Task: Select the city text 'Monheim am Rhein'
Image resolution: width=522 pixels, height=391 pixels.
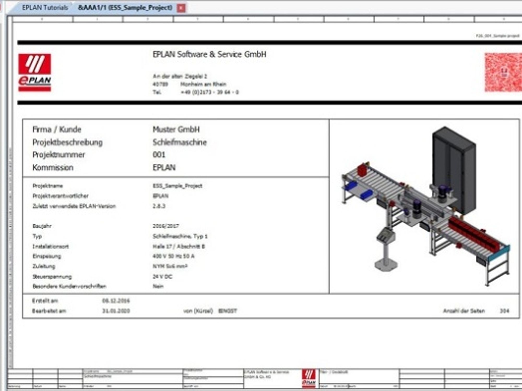Action: click(x=203, y=84)
